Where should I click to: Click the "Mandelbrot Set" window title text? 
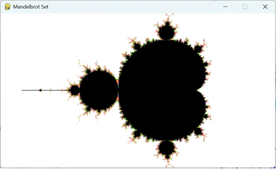pos(31,7)
